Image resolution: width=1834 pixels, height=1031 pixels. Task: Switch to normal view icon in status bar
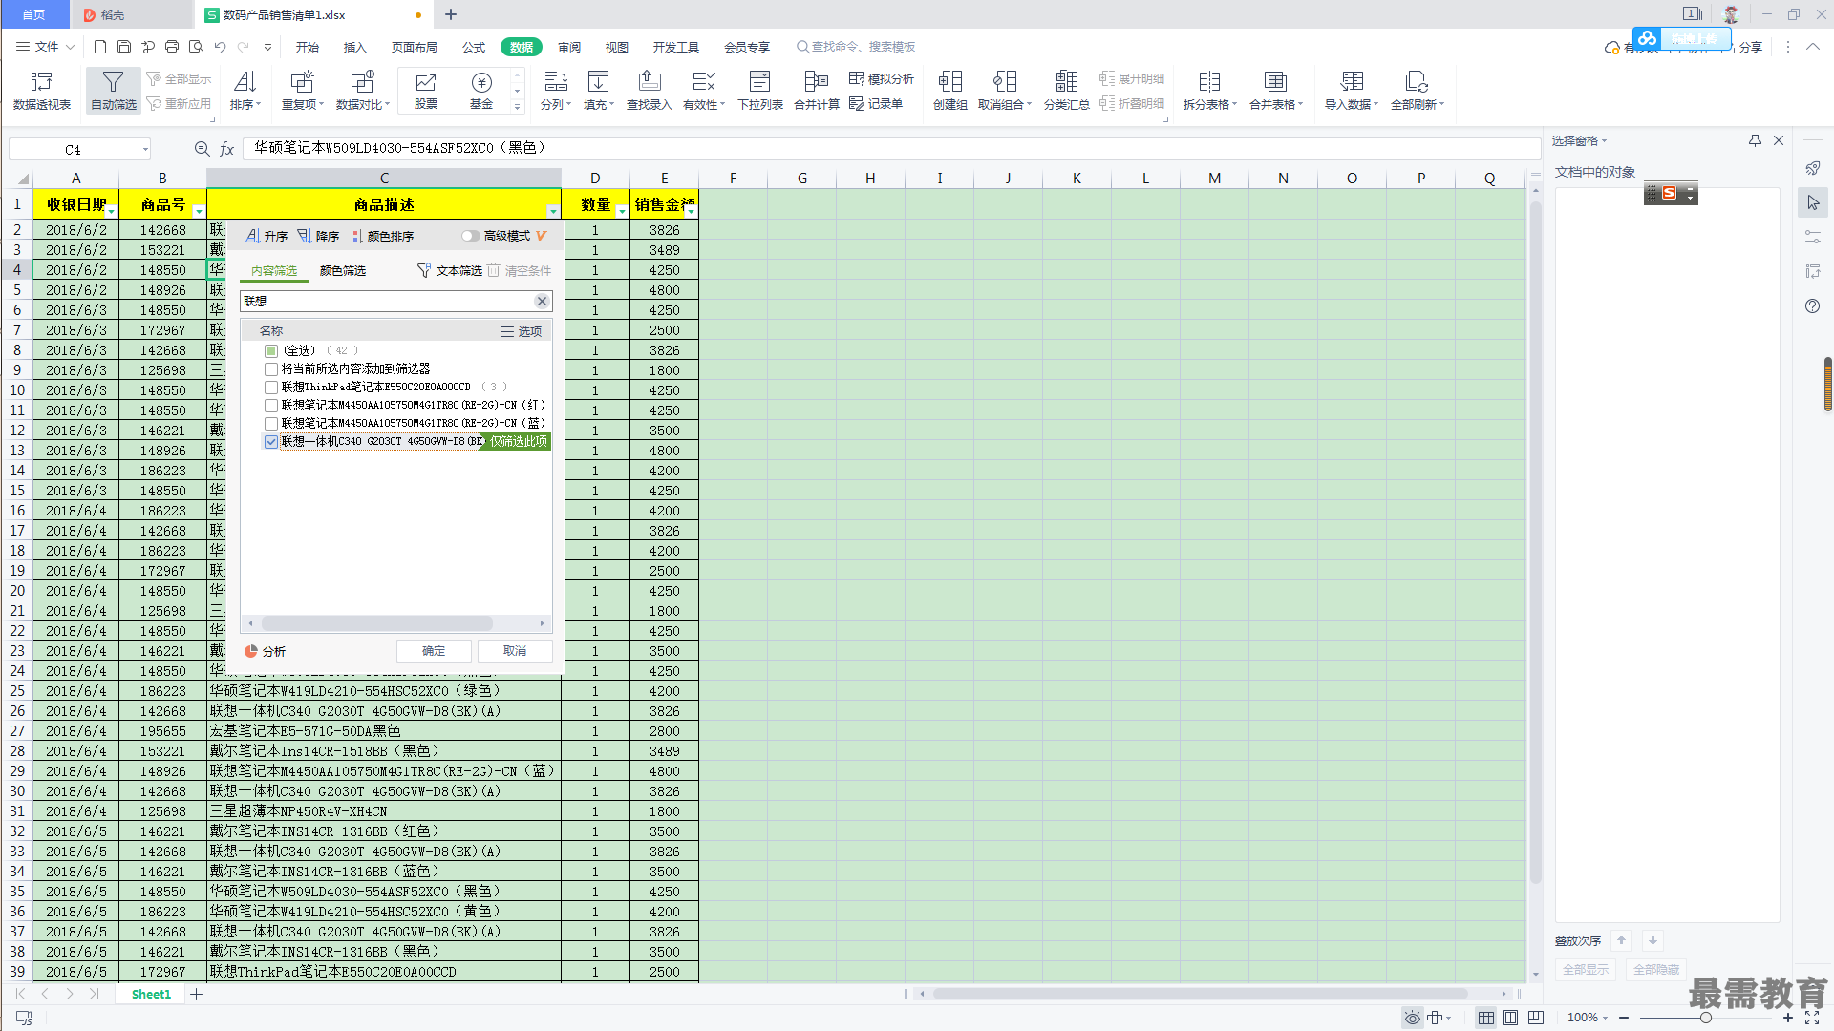point(1486,1018)
